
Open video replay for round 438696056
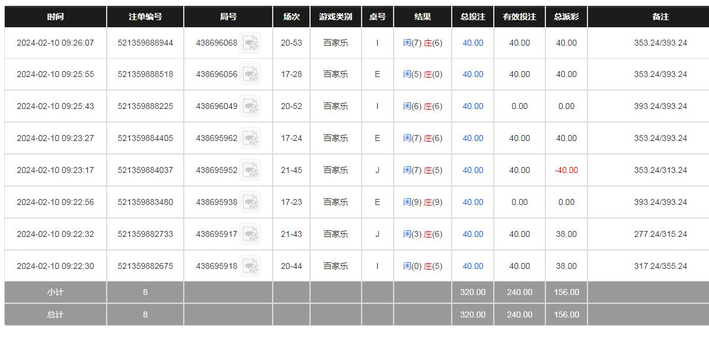click(x=251, y=75)
